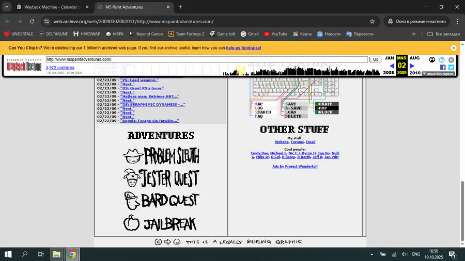This screenshot has width=465, height=261.
Task: Open the Карты bookmark
Action: coord(302,34)
